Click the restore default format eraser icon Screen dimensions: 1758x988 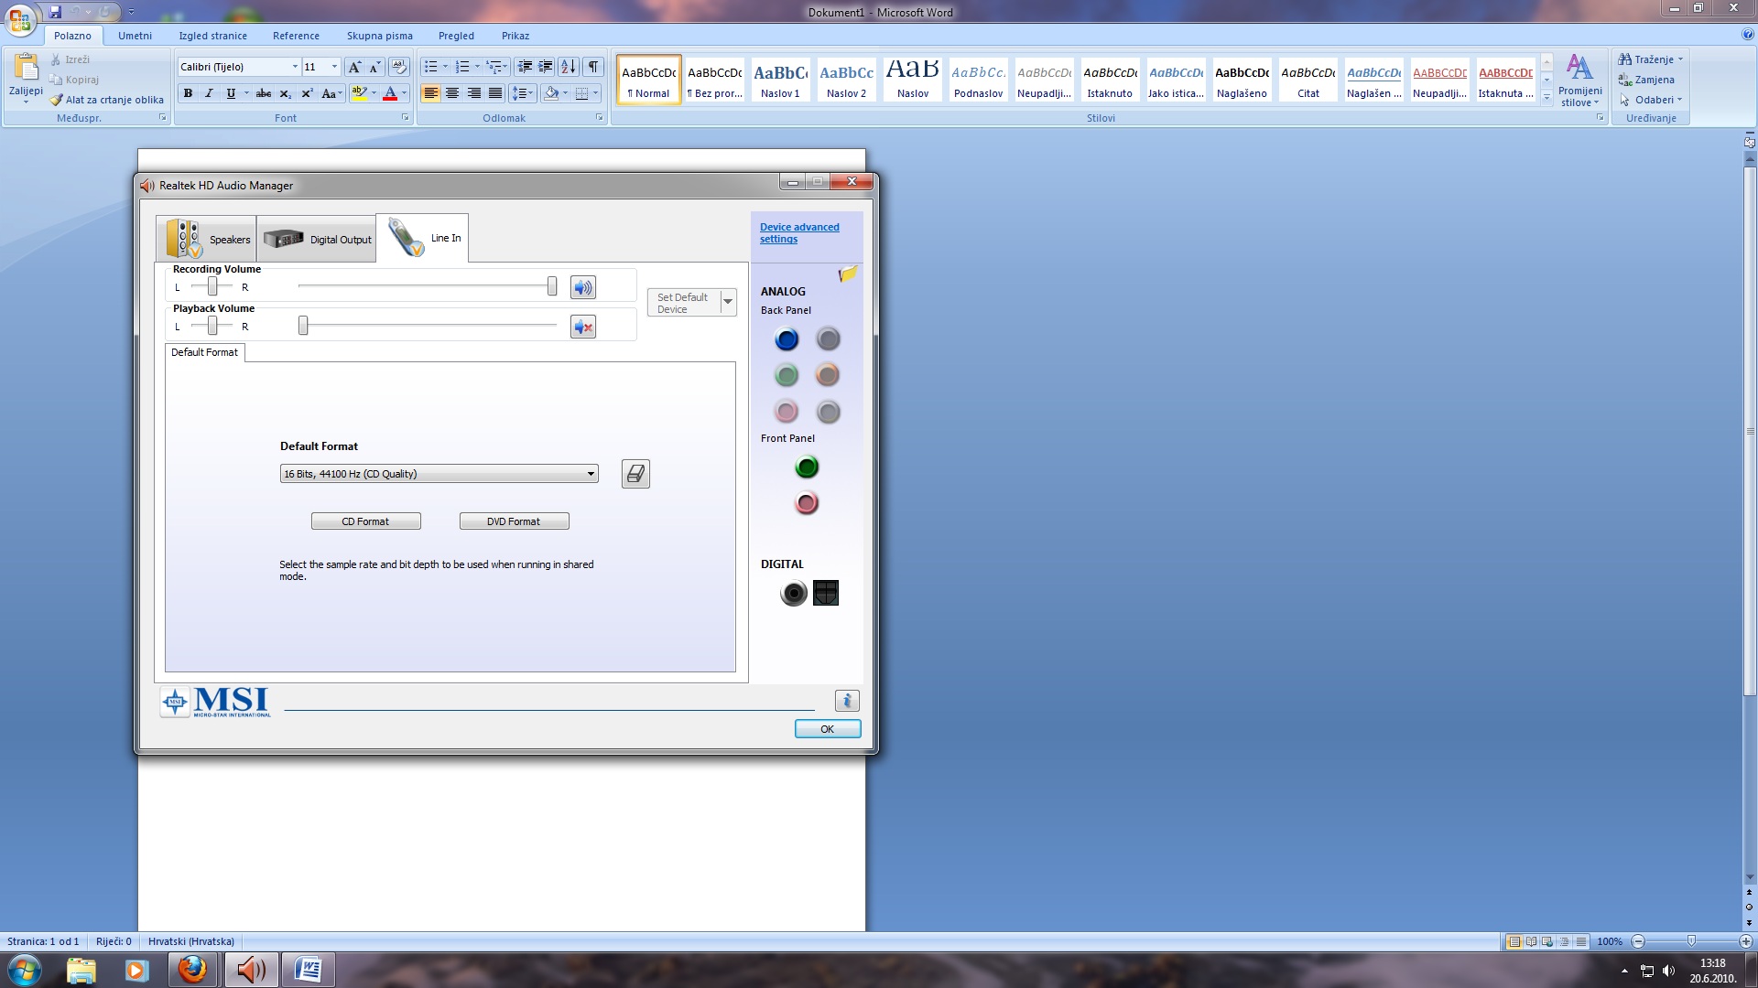click(x=635, y=474)
